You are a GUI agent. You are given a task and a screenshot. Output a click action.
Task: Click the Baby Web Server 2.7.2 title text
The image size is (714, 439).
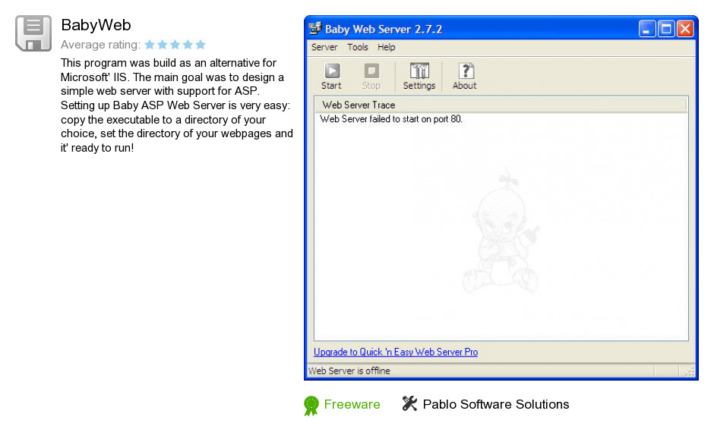[x=384, y=30]
